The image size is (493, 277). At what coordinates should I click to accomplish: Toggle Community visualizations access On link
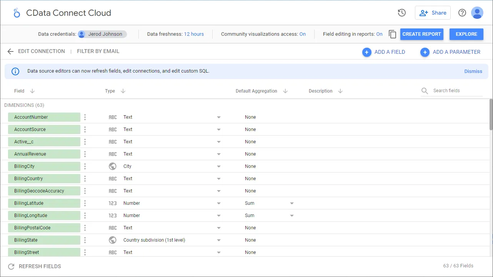click(302, 34)
